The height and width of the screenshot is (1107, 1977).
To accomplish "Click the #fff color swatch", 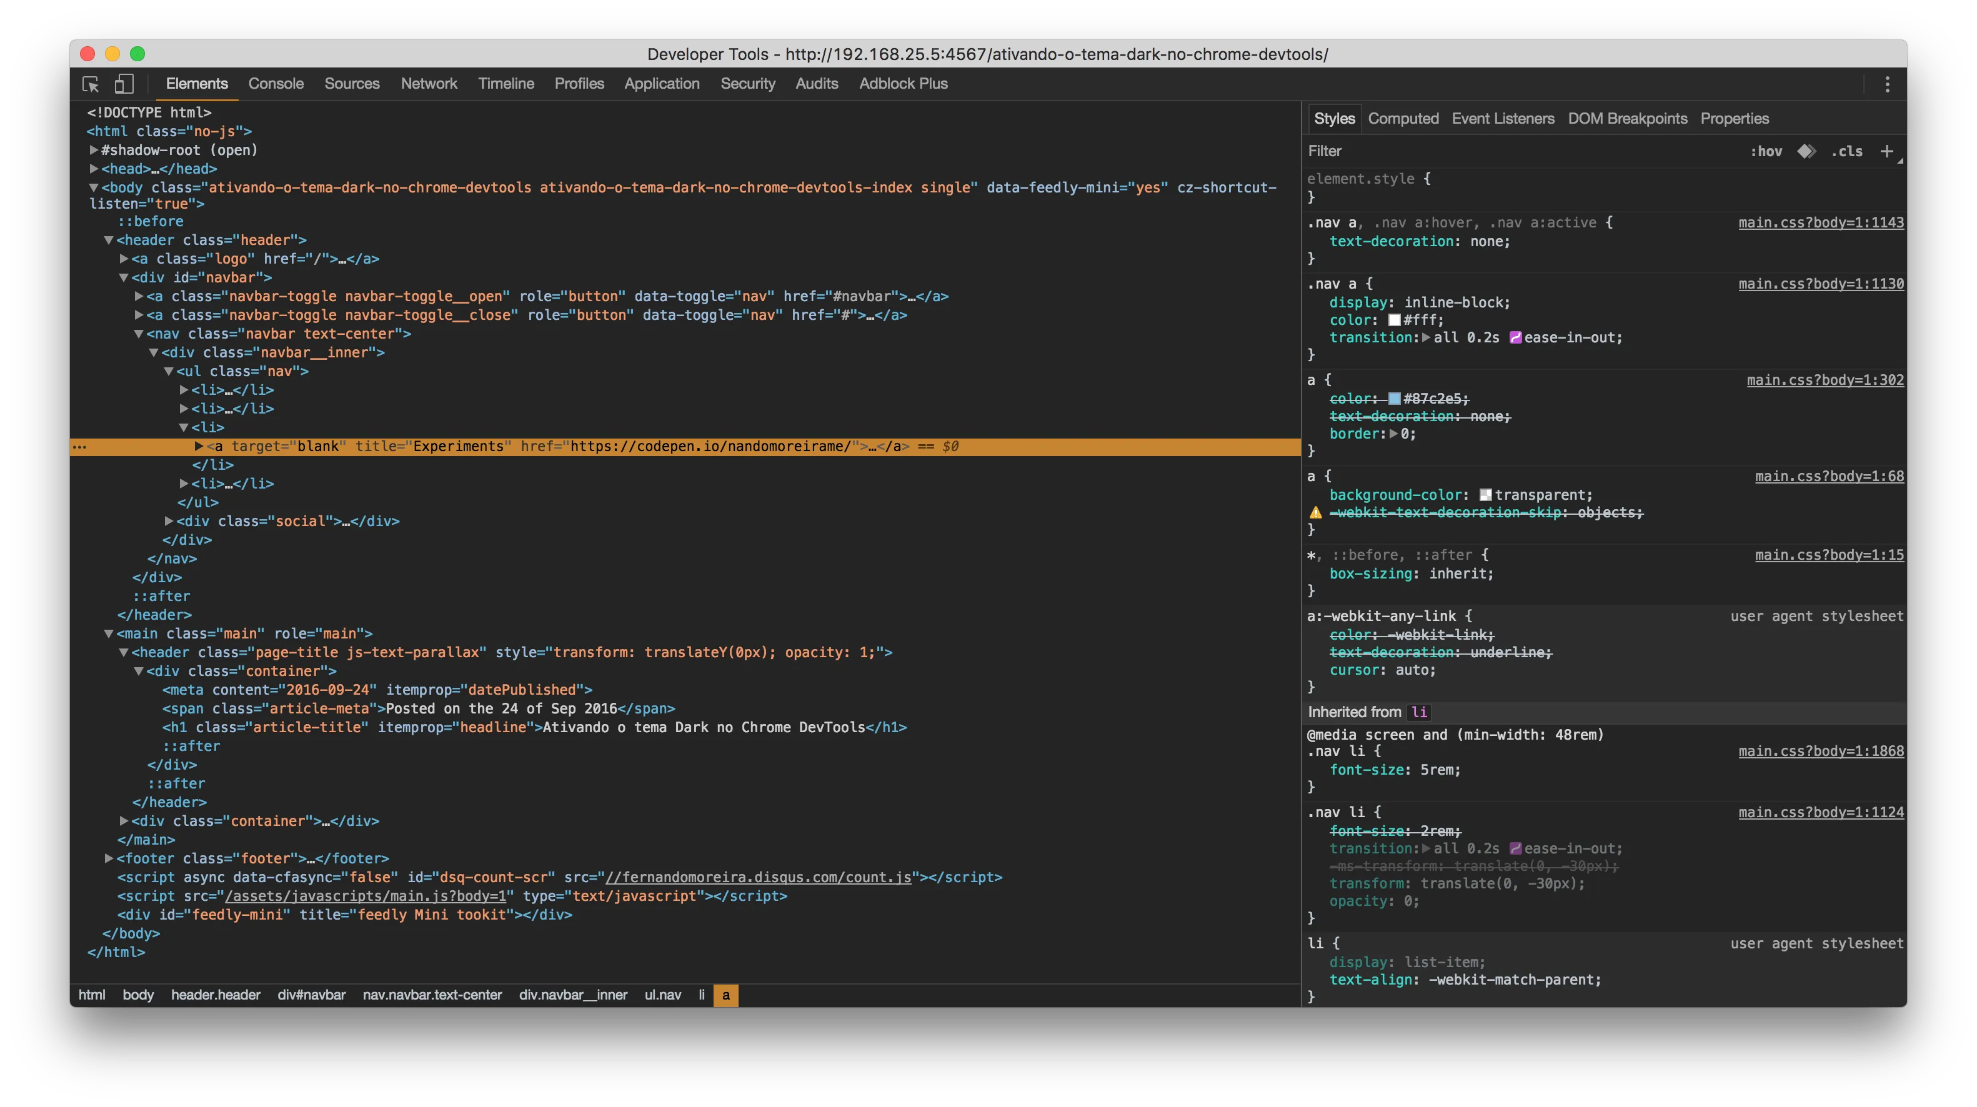I will [x=1395, y=320].
